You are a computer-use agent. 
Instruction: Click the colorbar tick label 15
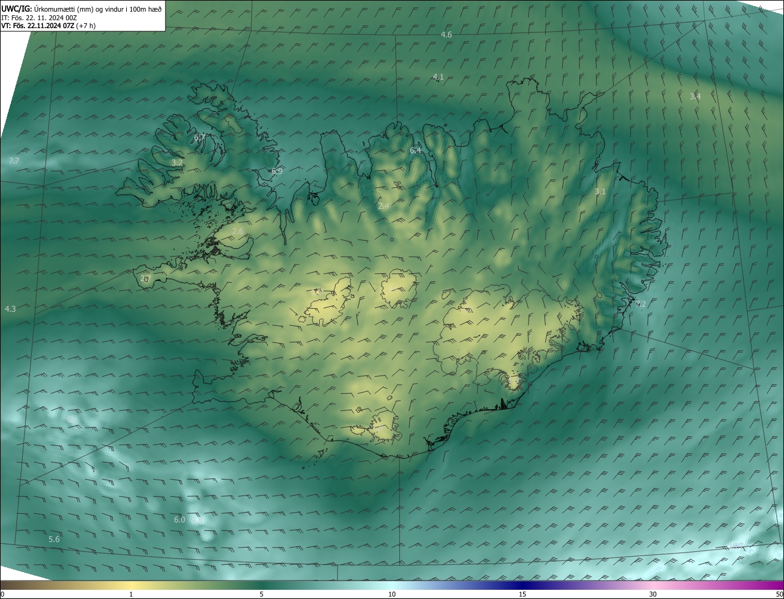pyautogui.click(x=522, y=595)
